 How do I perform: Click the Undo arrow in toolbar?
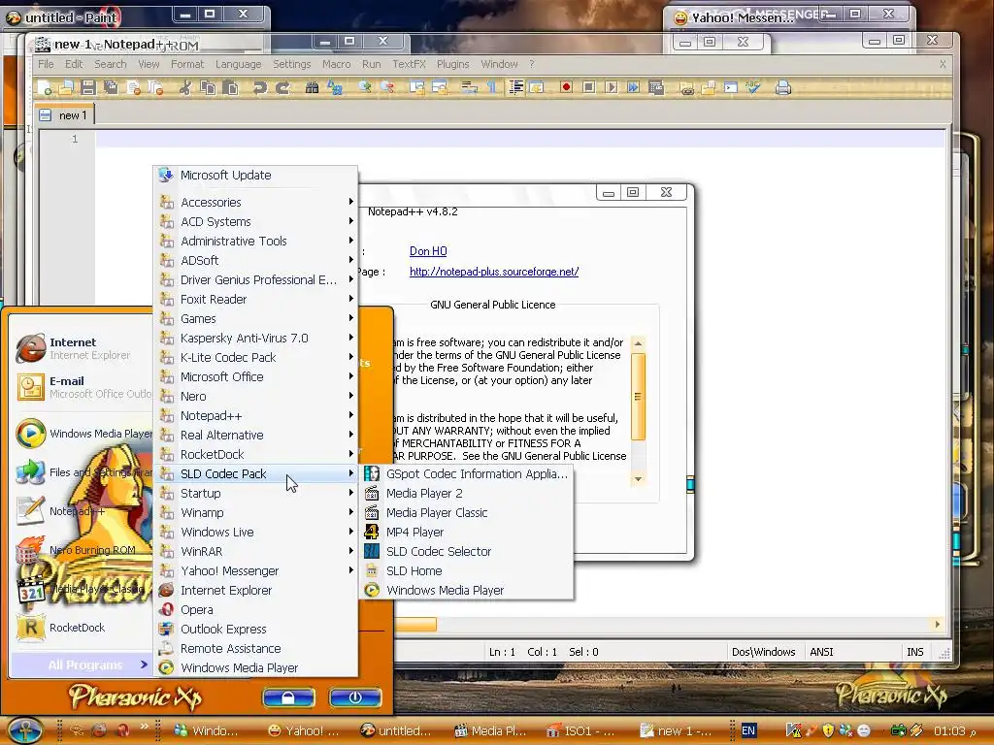pyautogui.click(x=259, y=87)
